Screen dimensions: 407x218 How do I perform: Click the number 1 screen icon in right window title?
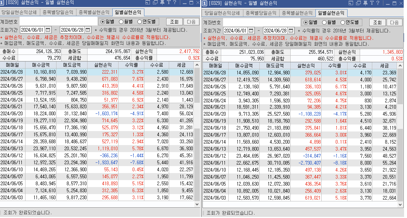pos(205,3)
